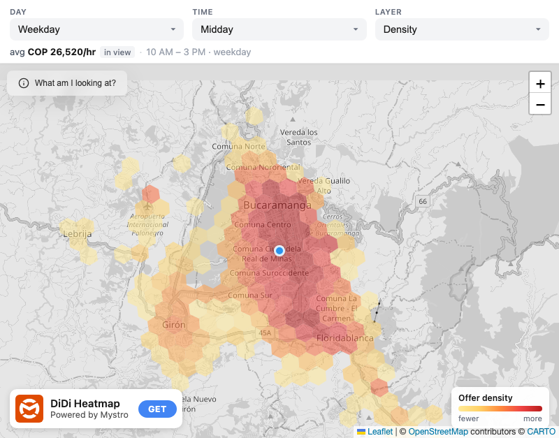Click the '10 AM – 3 PM · weekday' text
The width and height of the screenshot is (559, 438).
(198, 52)
